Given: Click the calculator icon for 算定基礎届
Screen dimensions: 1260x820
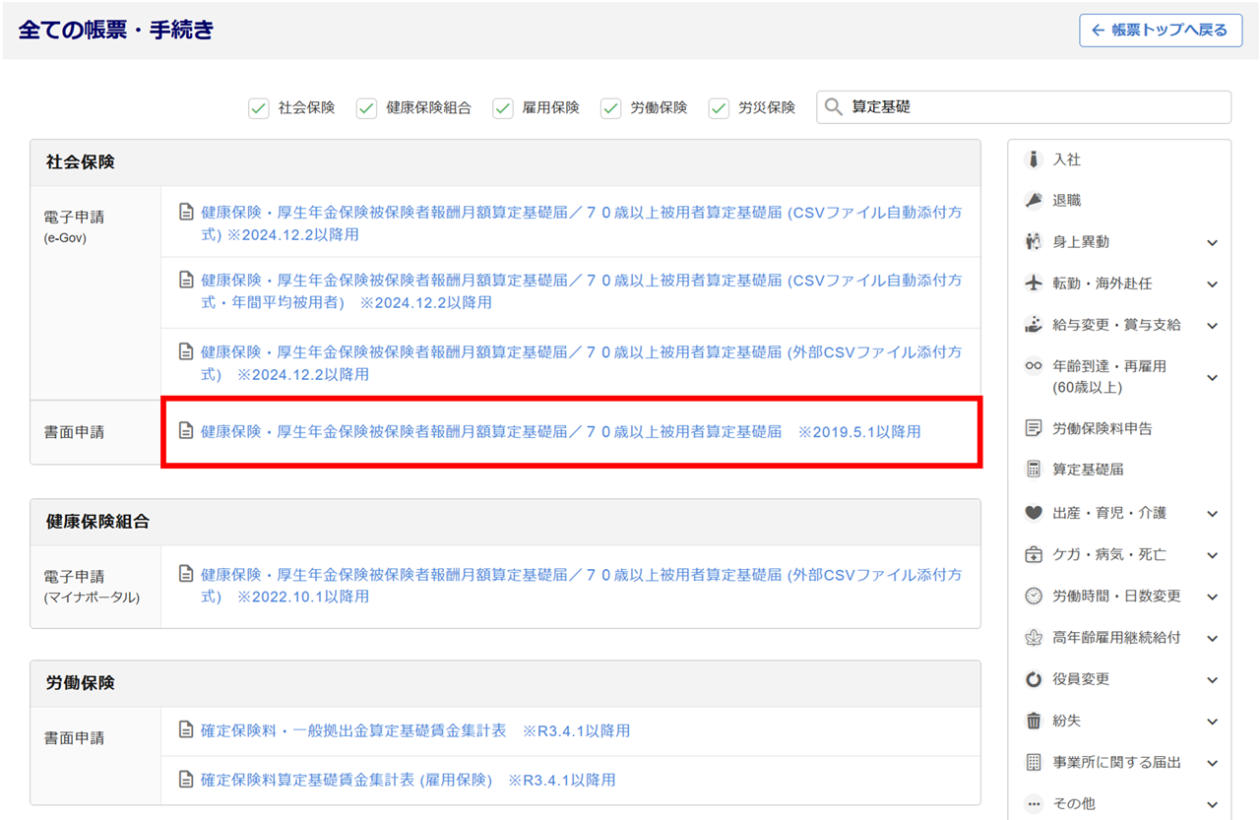Looking at the screenshot, I should 1034,470.
